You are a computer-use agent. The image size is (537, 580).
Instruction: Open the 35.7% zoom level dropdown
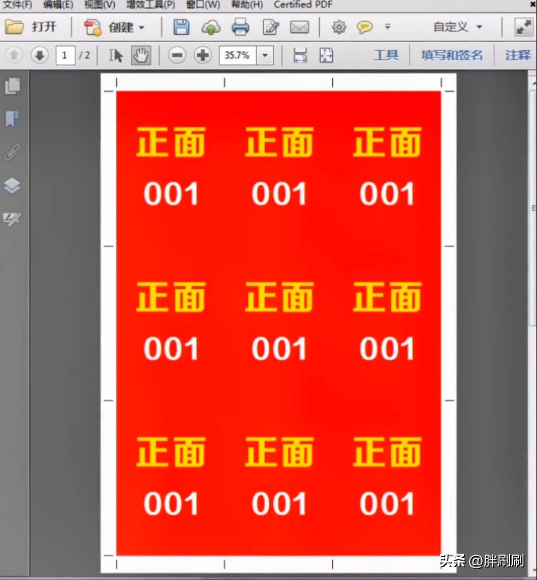265,55
